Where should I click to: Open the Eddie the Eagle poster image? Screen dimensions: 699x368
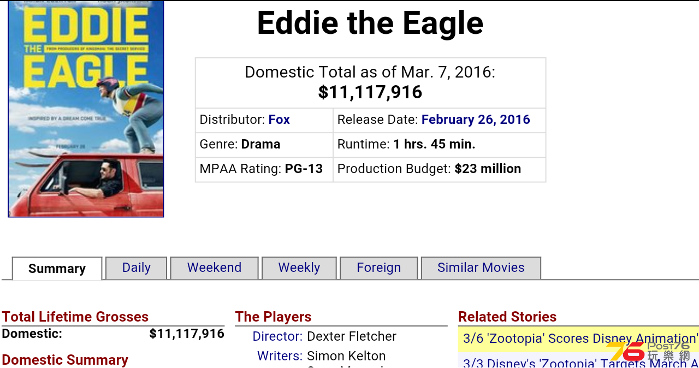86,109
